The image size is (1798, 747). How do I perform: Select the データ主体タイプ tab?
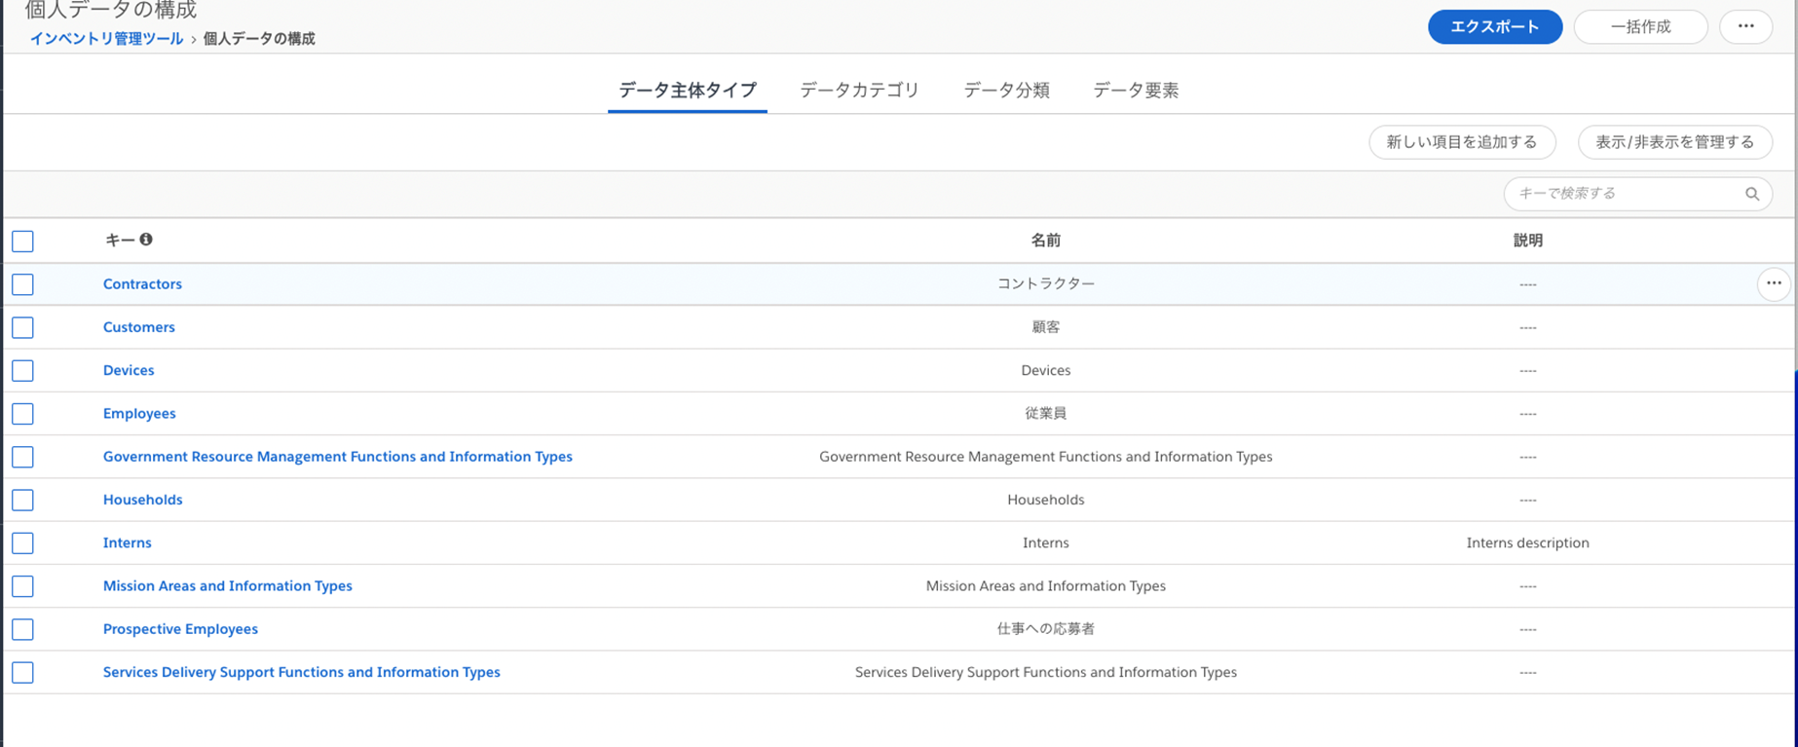pyautogui.click(x=688, y=91)
